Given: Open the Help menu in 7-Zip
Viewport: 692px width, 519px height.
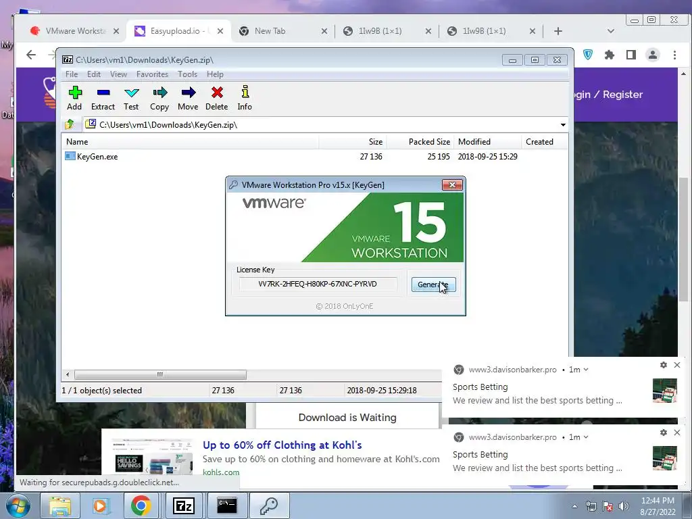Looking at the screenshot, I should (215, 74).
